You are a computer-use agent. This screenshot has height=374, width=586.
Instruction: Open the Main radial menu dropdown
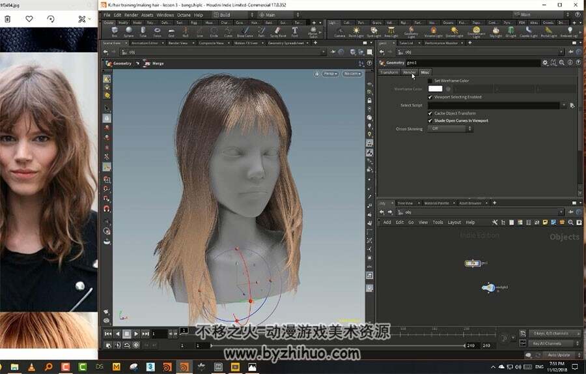pos(279,15)
